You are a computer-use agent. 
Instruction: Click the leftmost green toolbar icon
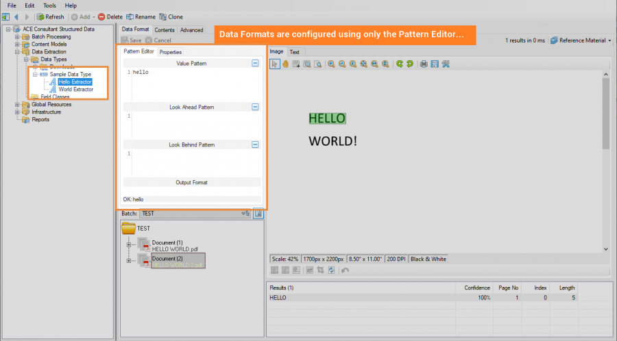(x=5, y=17)
